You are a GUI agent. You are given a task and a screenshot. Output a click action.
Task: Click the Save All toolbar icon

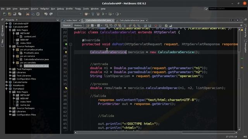[x=20, y=14]
